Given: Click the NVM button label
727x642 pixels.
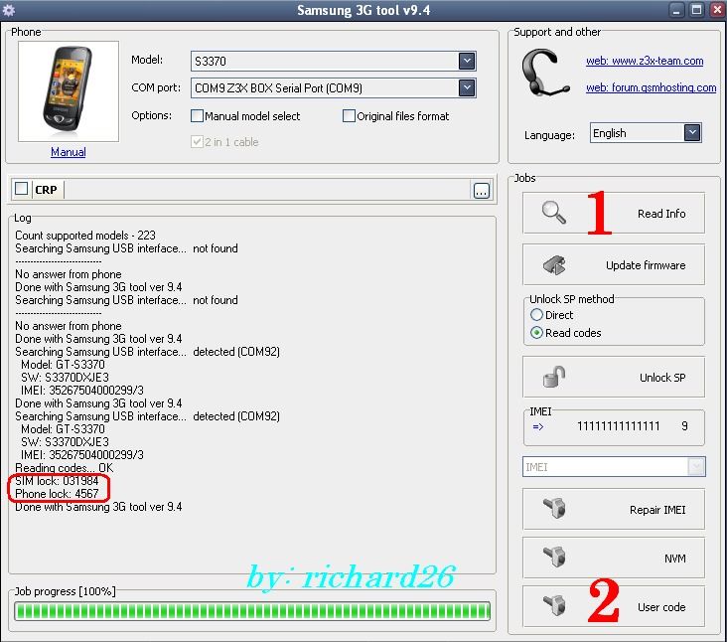Looking at the screenshot, I should click(x=674, y=559).
